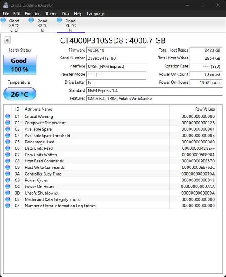Open the Edit menu
The image size is (226, 277).
[x=17, y=14]
